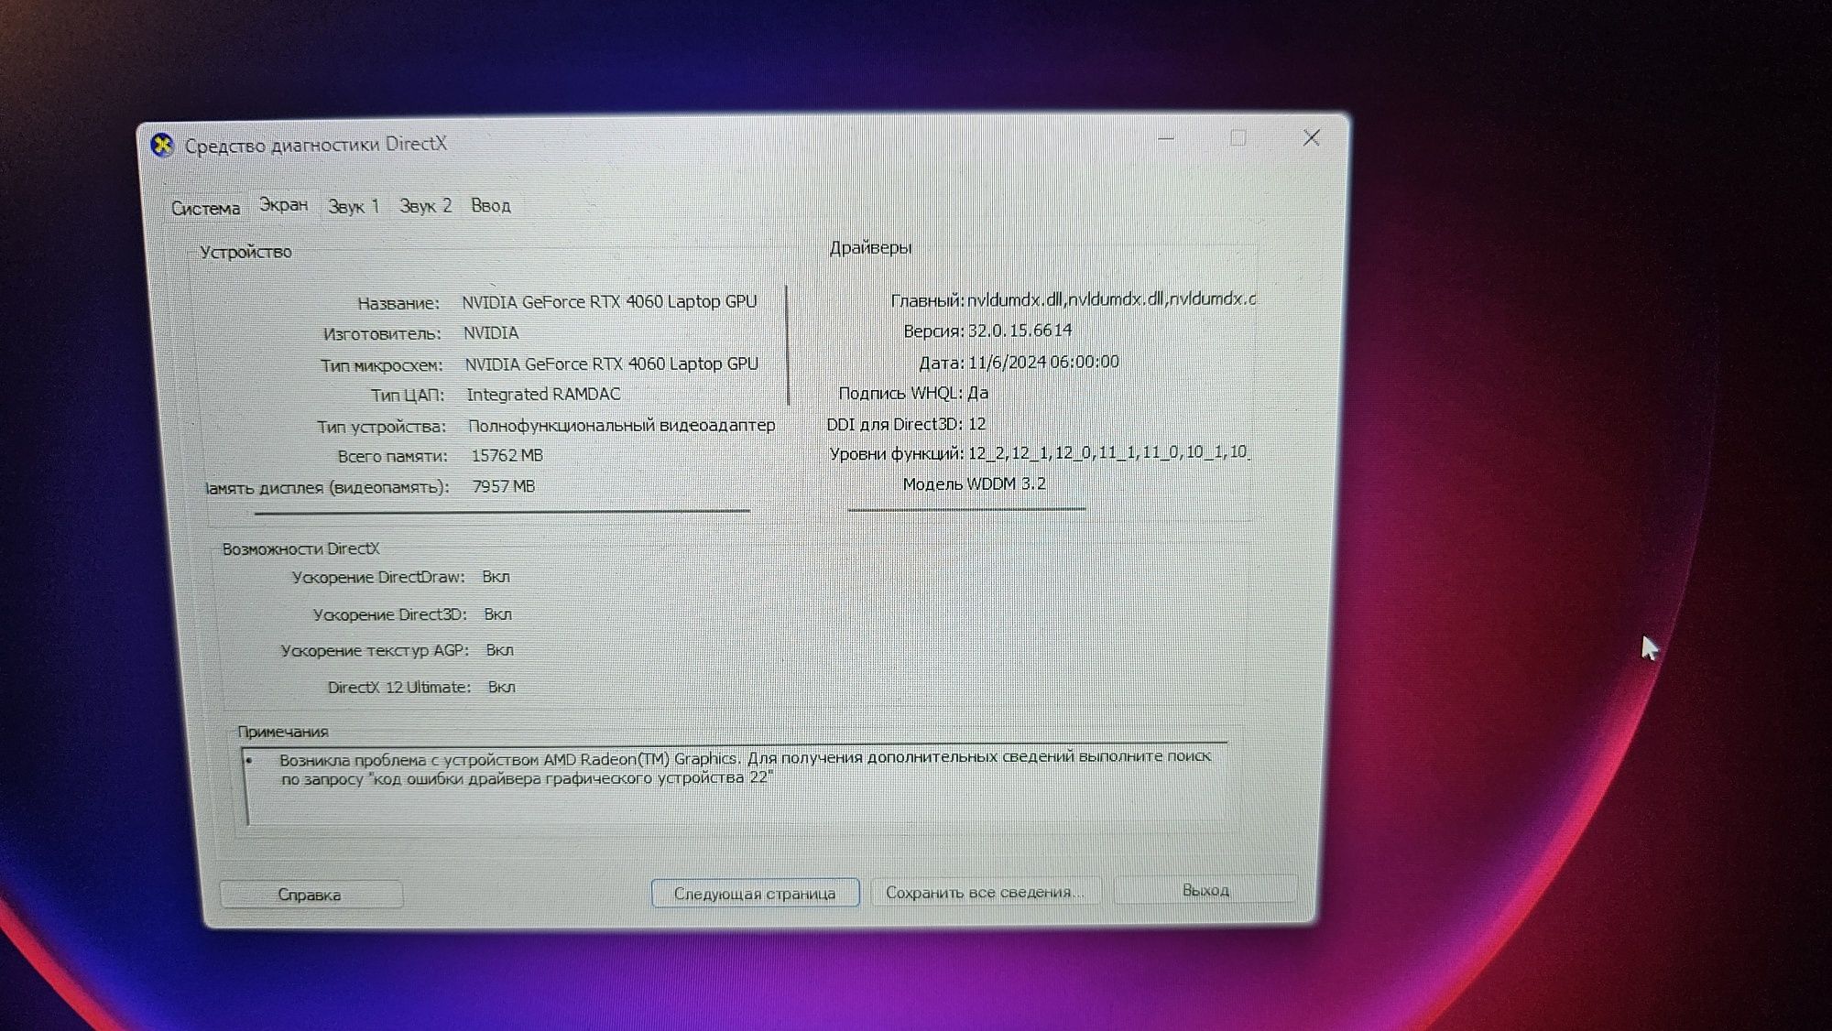This screenshot has height=1031, width=1832.
Task: Click driver date 11/6/2024 06:00:00
Action: [x=1043, y=362]
